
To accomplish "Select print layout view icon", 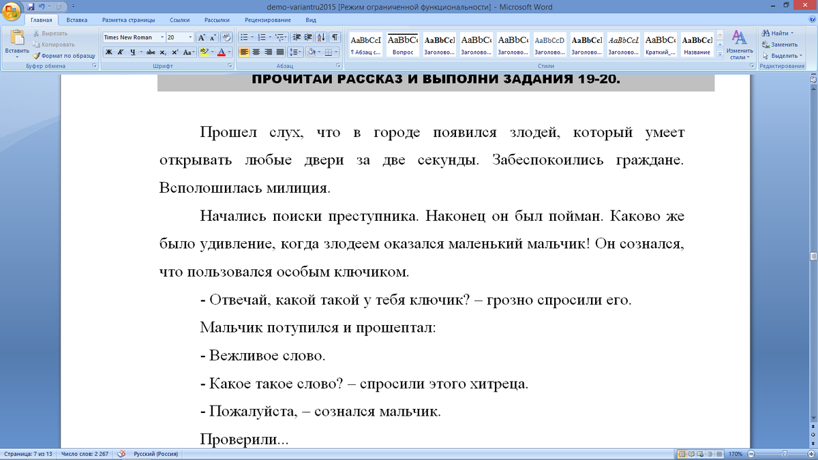I will point(683,454).
